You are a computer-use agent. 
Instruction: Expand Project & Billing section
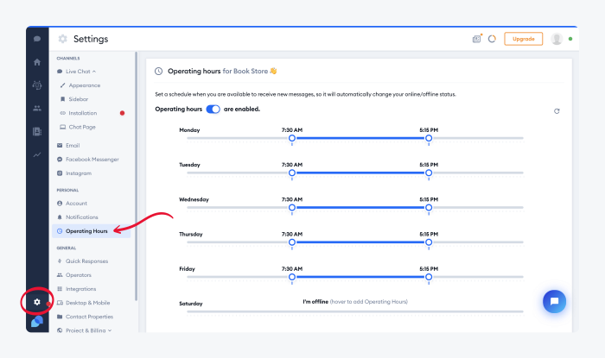[84, 330]
